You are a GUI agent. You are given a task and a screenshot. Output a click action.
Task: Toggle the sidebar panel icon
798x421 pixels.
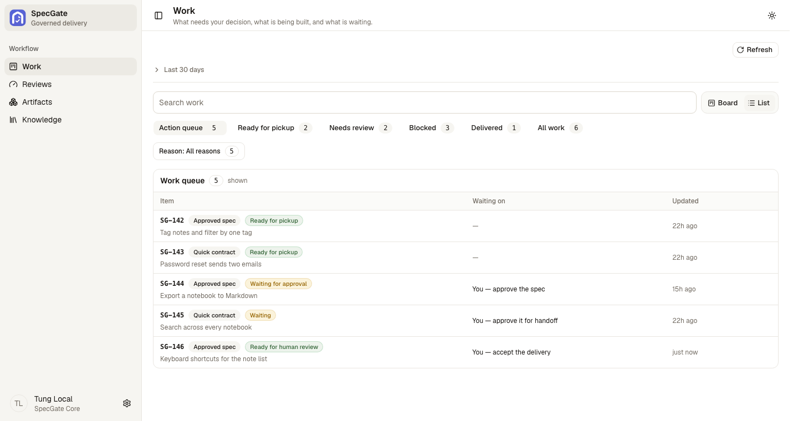(158, 16)
